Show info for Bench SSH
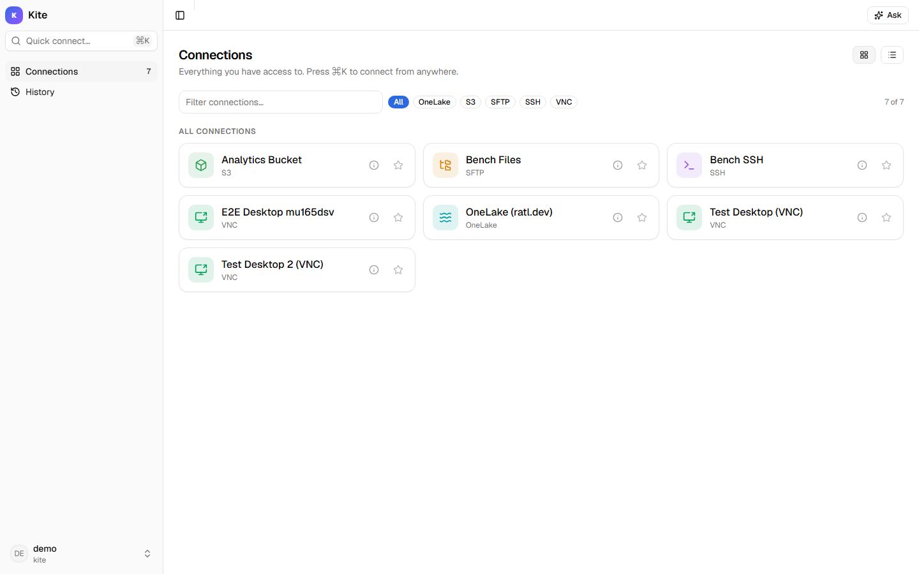The width and height of the screenshot is (919, 574). [x=862, y=165]
